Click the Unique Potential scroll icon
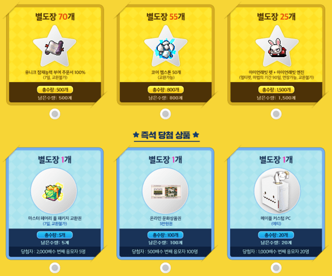Screen dimensions: 332x276 (54, 48)
